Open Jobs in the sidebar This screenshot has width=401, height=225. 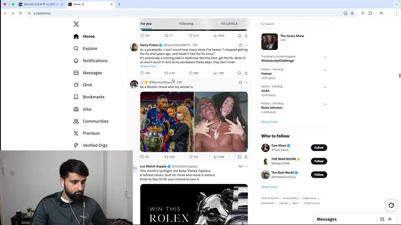82,109
